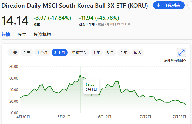This screenshot has width=192, height=124.
Task: Click the chart line end near 7月28日
Action: pos(186,104)
